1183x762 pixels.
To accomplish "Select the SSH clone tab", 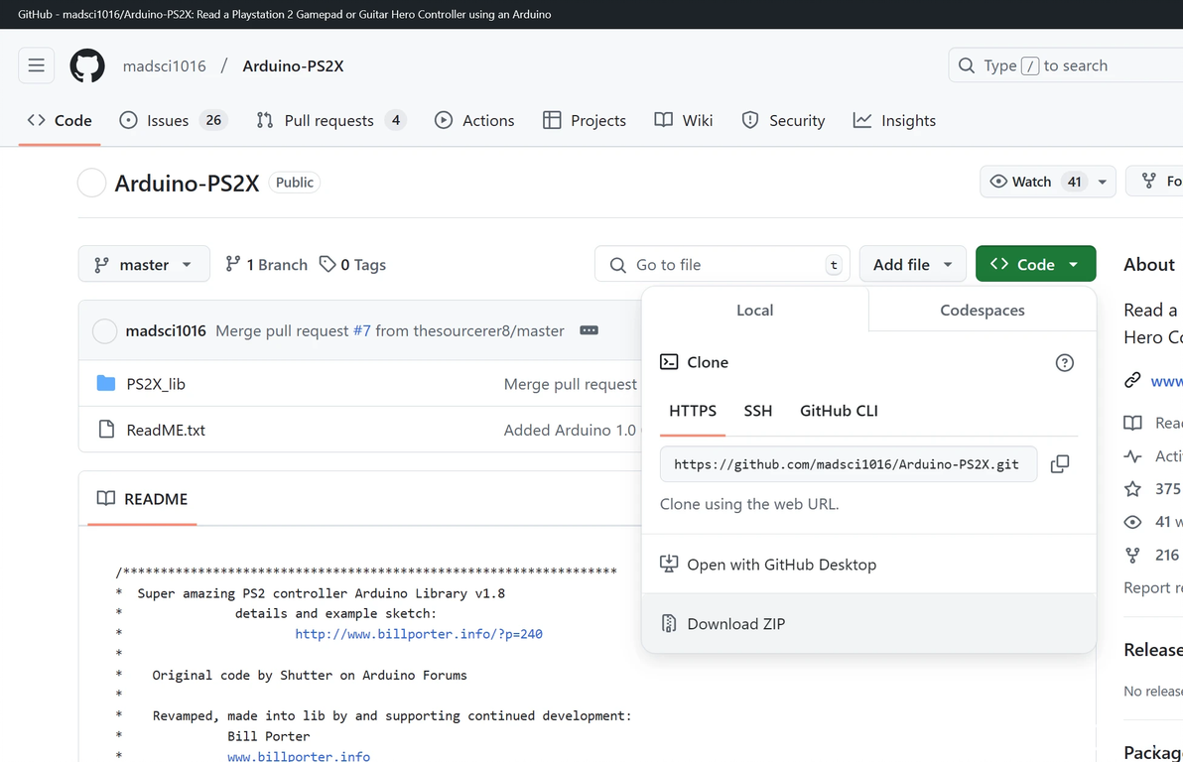I will 757,411.
